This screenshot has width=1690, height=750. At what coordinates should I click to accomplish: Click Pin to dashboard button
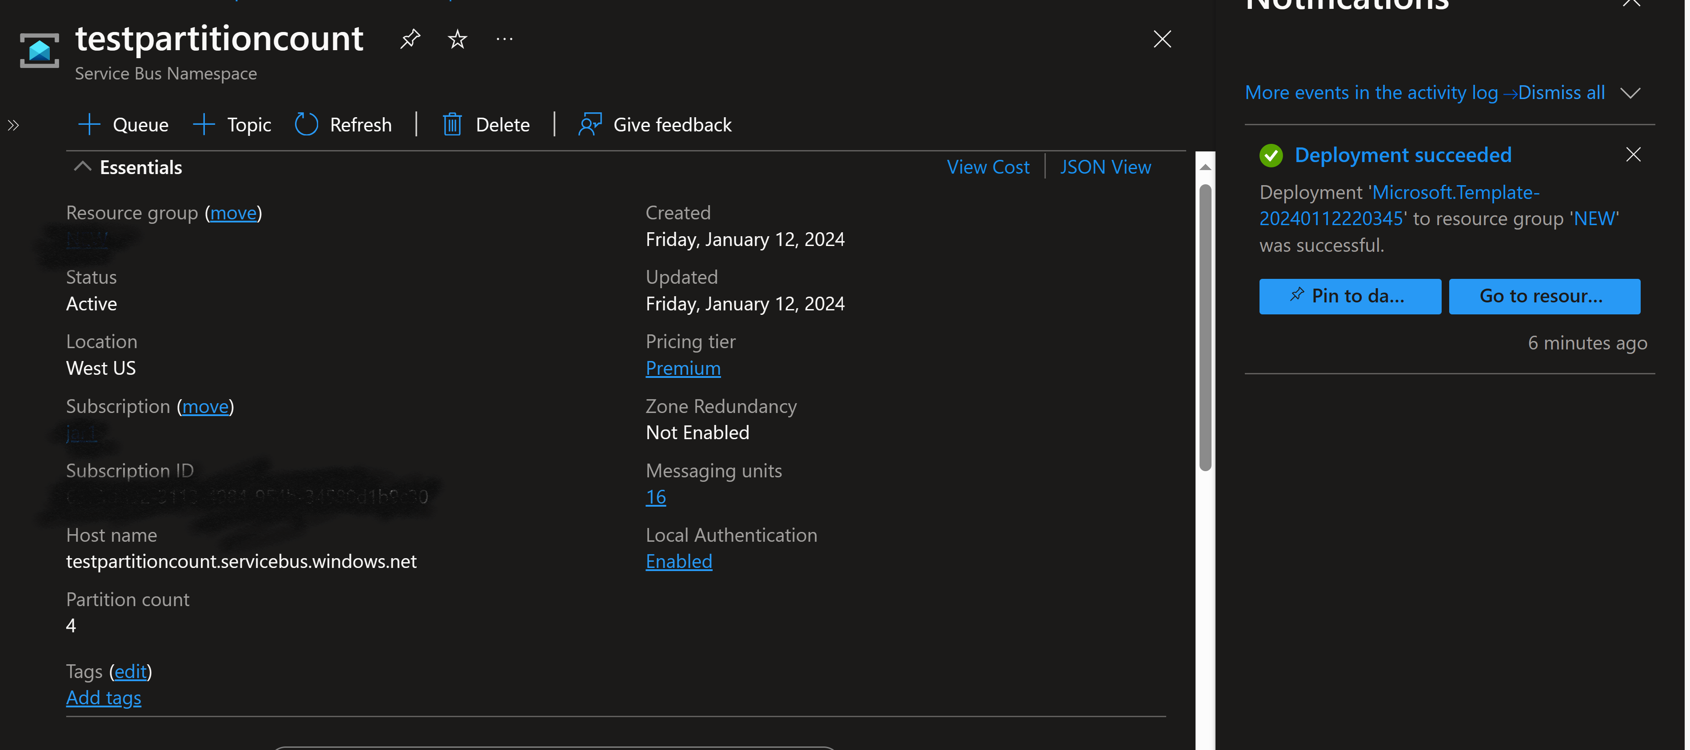(x=1350, y=296)
